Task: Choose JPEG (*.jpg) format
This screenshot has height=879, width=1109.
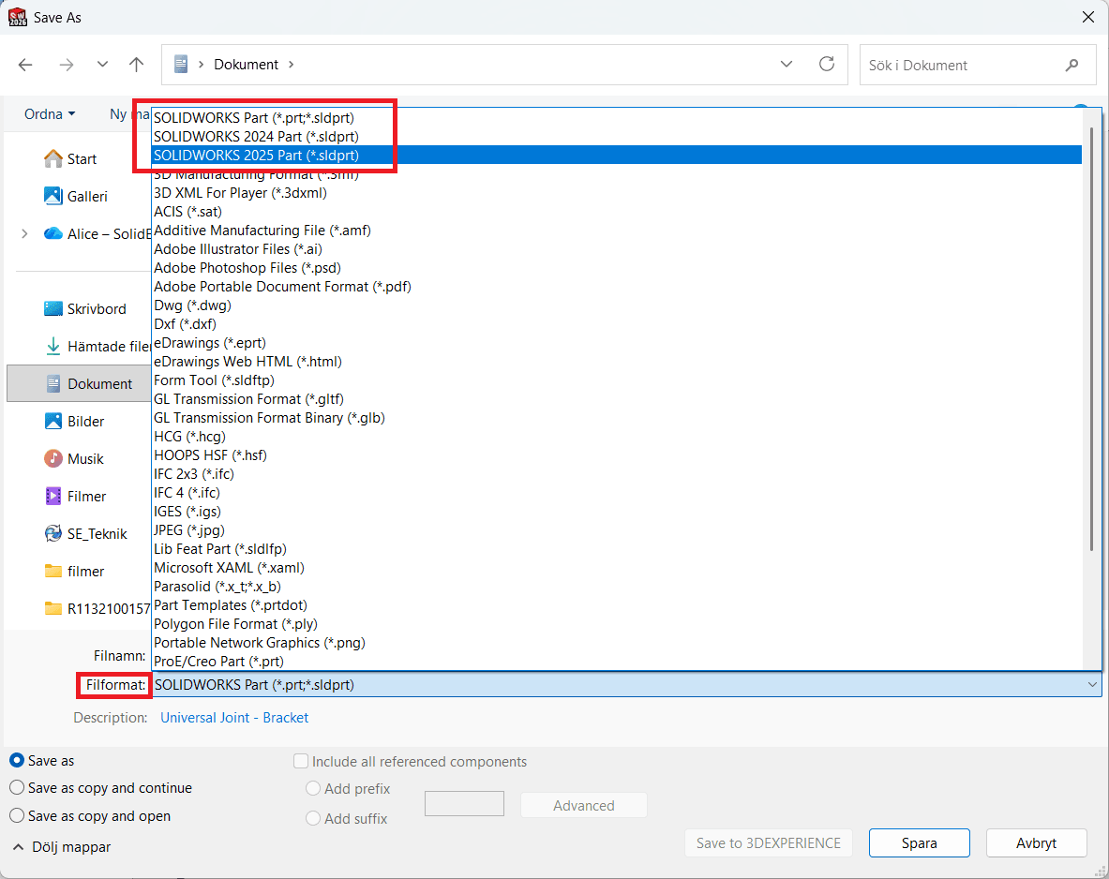Action: point(617,529)
